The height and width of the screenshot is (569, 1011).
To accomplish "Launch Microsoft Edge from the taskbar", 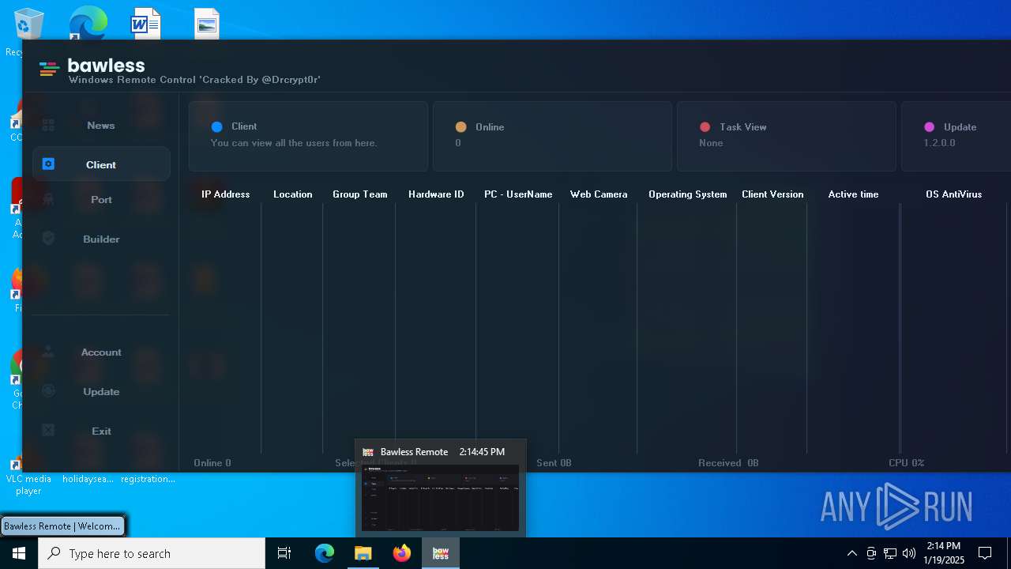I will [325, 553].
